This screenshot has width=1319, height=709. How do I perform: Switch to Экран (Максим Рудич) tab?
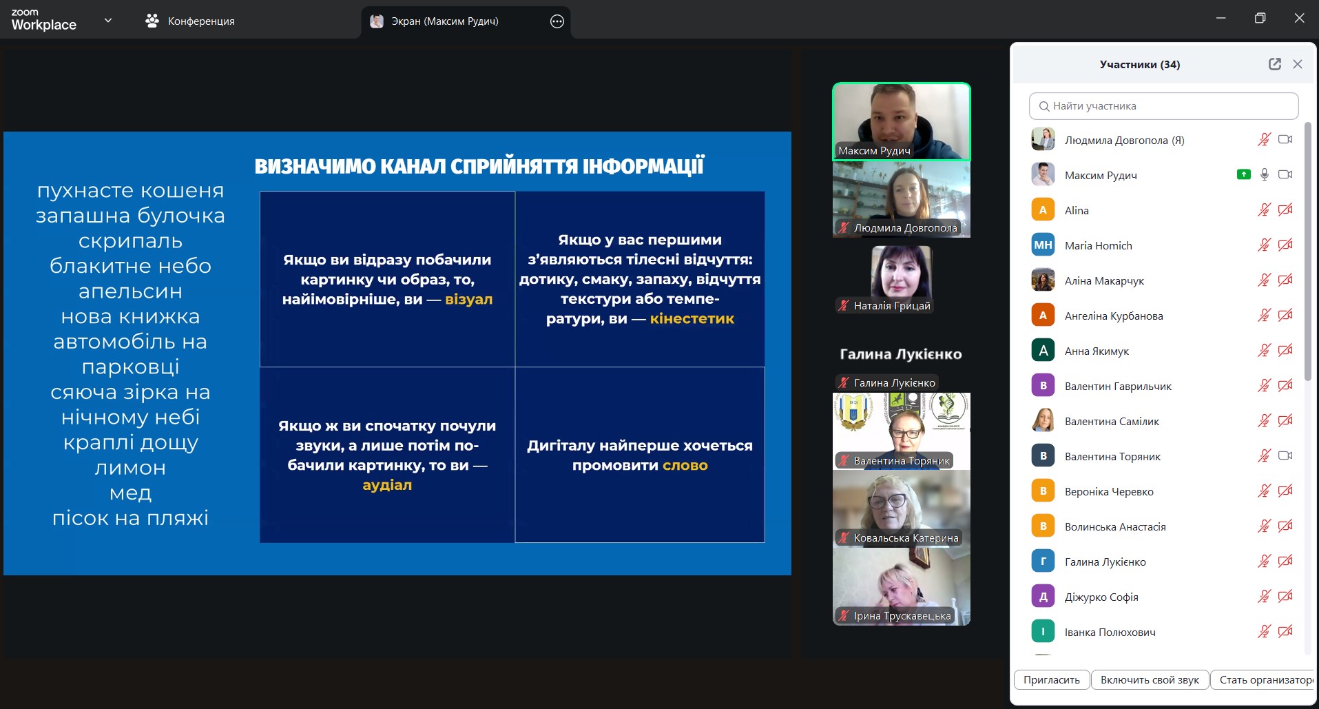pyautogui.click(x=444, y=21)
